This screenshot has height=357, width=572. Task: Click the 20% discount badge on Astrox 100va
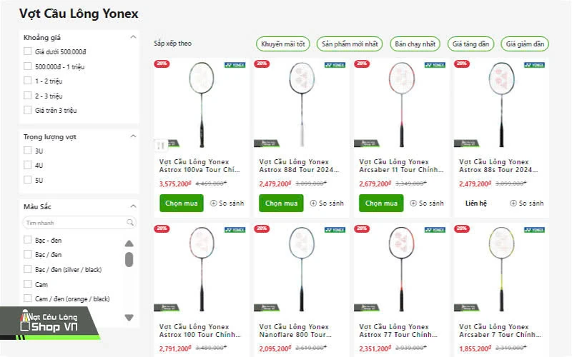click(162, 64)
